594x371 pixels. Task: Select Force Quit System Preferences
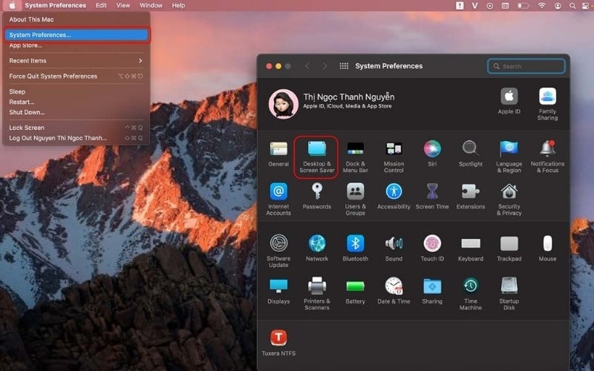76,76
